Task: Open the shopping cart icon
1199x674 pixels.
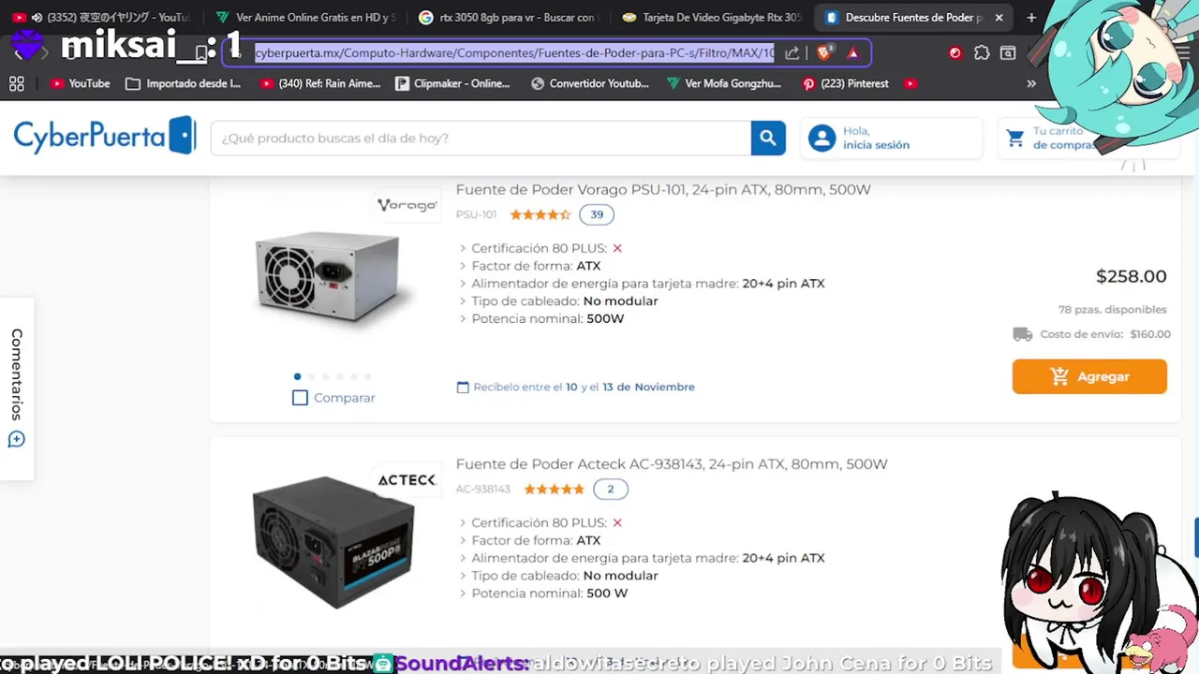Action: click(1014, 139)
